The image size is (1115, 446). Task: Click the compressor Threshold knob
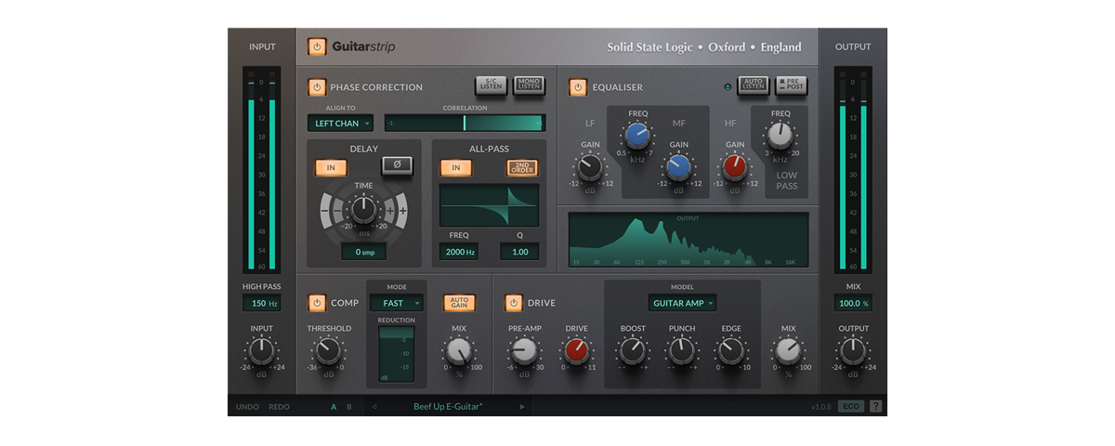(x=328, y=350)
